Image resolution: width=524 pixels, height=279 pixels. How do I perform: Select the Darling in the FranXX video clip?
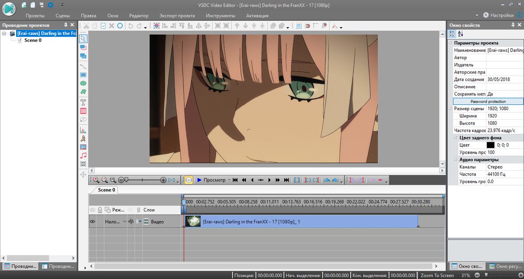point(301,221)
